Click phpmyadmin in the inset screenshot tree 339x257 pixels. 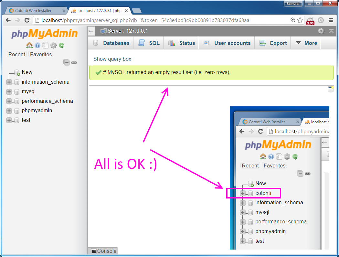270,231
